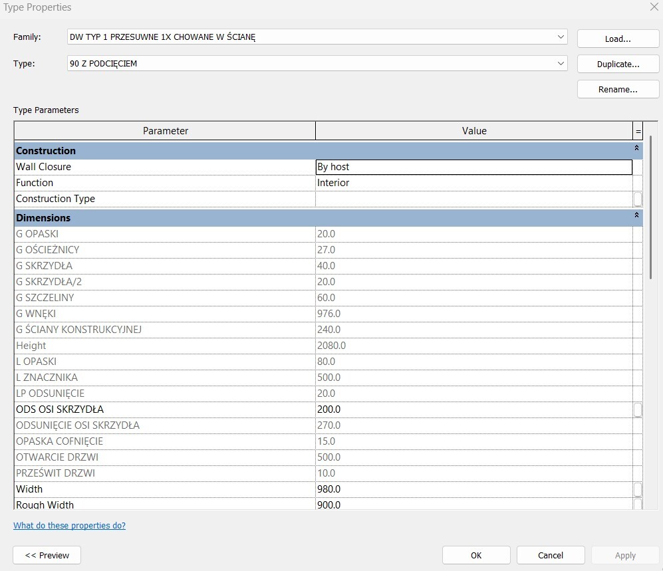Click associate parameter button for Width row
Viewport: 663px width, 571px height.
click(x=638, y=489)
